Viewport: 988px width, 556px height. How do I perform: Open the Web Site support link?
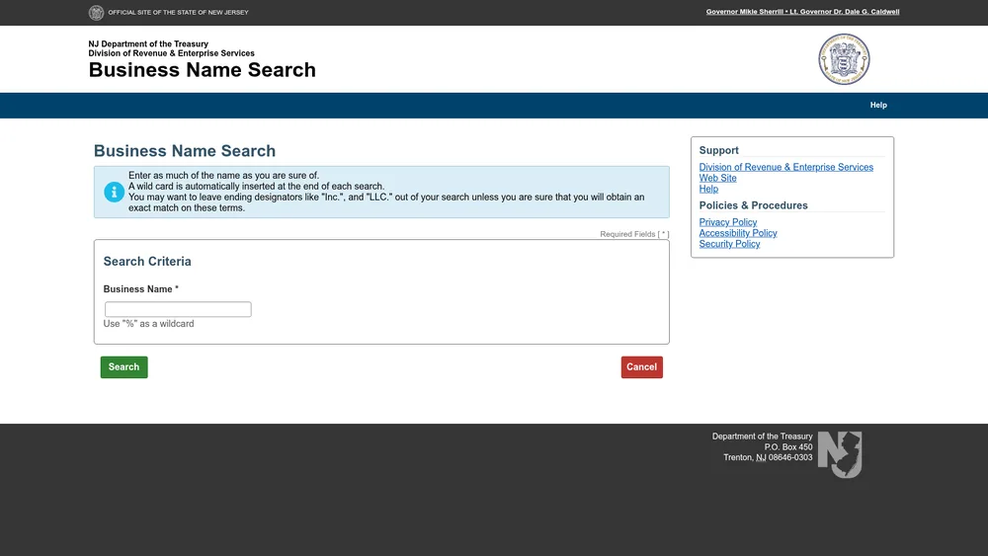coord(717,178)
